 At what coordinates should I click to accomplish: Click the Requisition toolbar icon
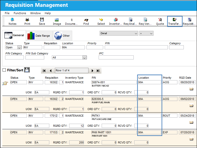pos(189,21)
